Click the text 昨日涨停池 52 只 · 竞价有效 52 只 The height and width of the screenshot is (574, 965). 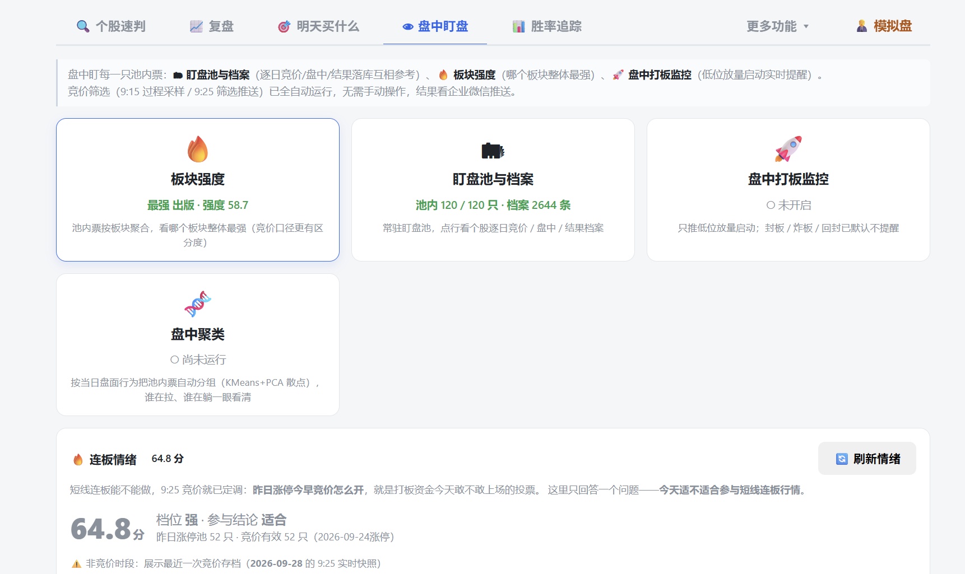tap(232, 537)
